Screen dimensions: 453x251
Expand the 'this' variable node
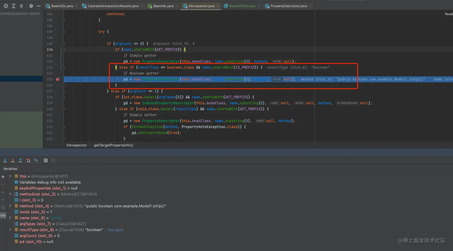(x=10, y=176)
